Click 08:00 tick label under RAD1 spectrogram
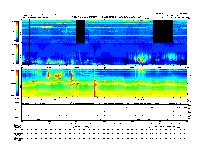Viewport: 202px width, 156px height. (77, 67)
